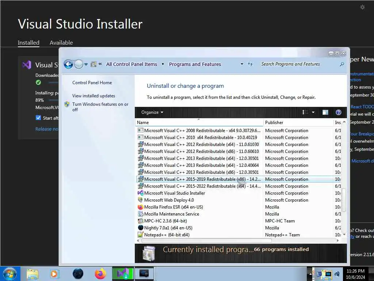Open Firefox from the taskbar
374x281 pixels.
click(100, 274)
